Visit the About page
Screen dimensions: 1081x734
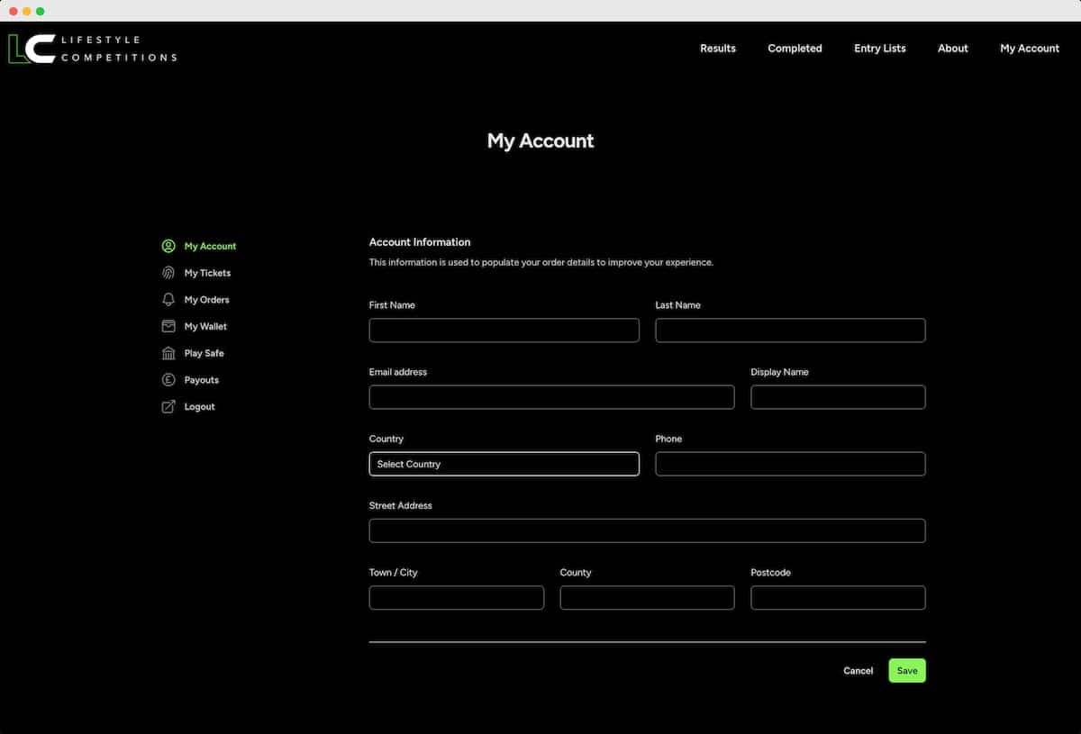tap(952, 49)
